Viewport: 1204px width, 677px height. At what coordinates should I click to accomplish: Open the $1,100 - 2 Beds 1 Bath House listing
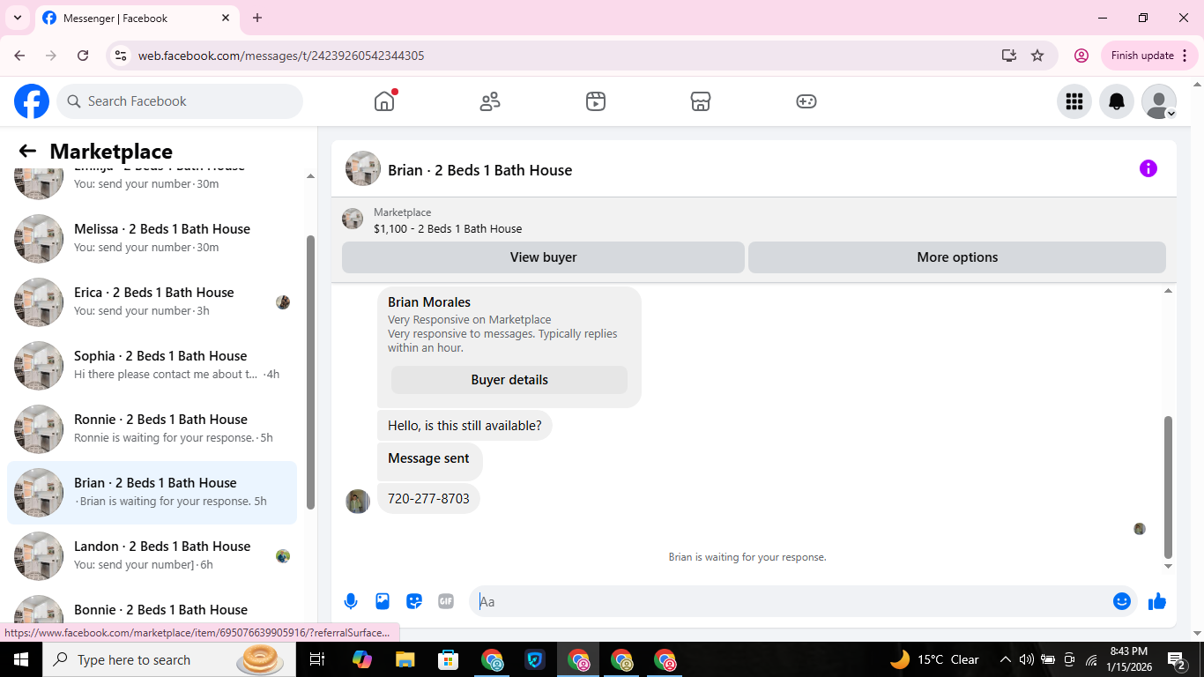(448, 228)
